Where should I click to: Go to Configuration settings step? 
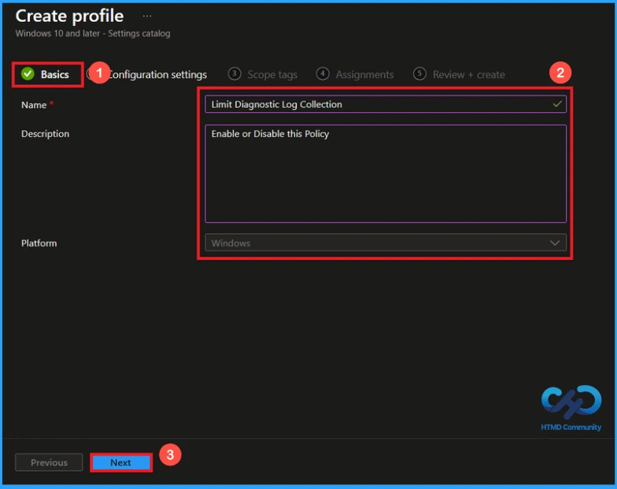157,74
